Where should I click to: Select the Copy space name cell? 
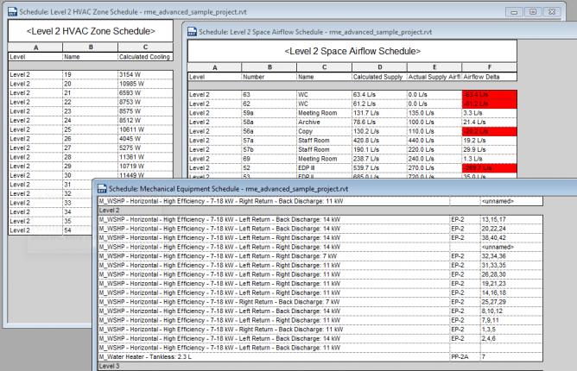324,132
